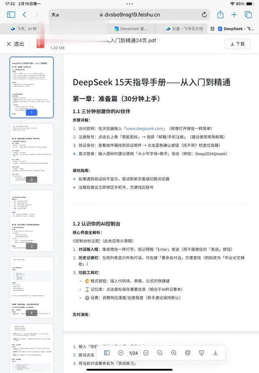The height and width of the screenshot is (373, 259).
Task: Tap the Wi-Fi status icon
Action: pos(232,4)
